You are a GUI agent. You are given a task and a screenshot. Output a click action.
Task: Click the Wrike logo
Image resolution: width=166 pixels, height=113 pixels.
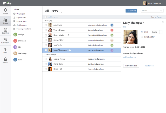coord(7,3)
